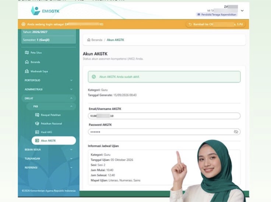The width and height of the screenshot is (271, 202).
Task: Click Jam Selesai 12:40 text
Action: click(x=103, y=175)
